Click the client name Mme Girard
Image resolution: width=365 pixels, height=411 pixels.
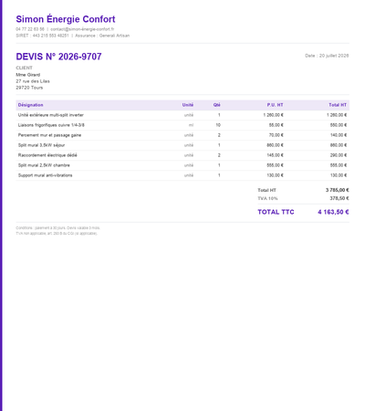[28, 75]
